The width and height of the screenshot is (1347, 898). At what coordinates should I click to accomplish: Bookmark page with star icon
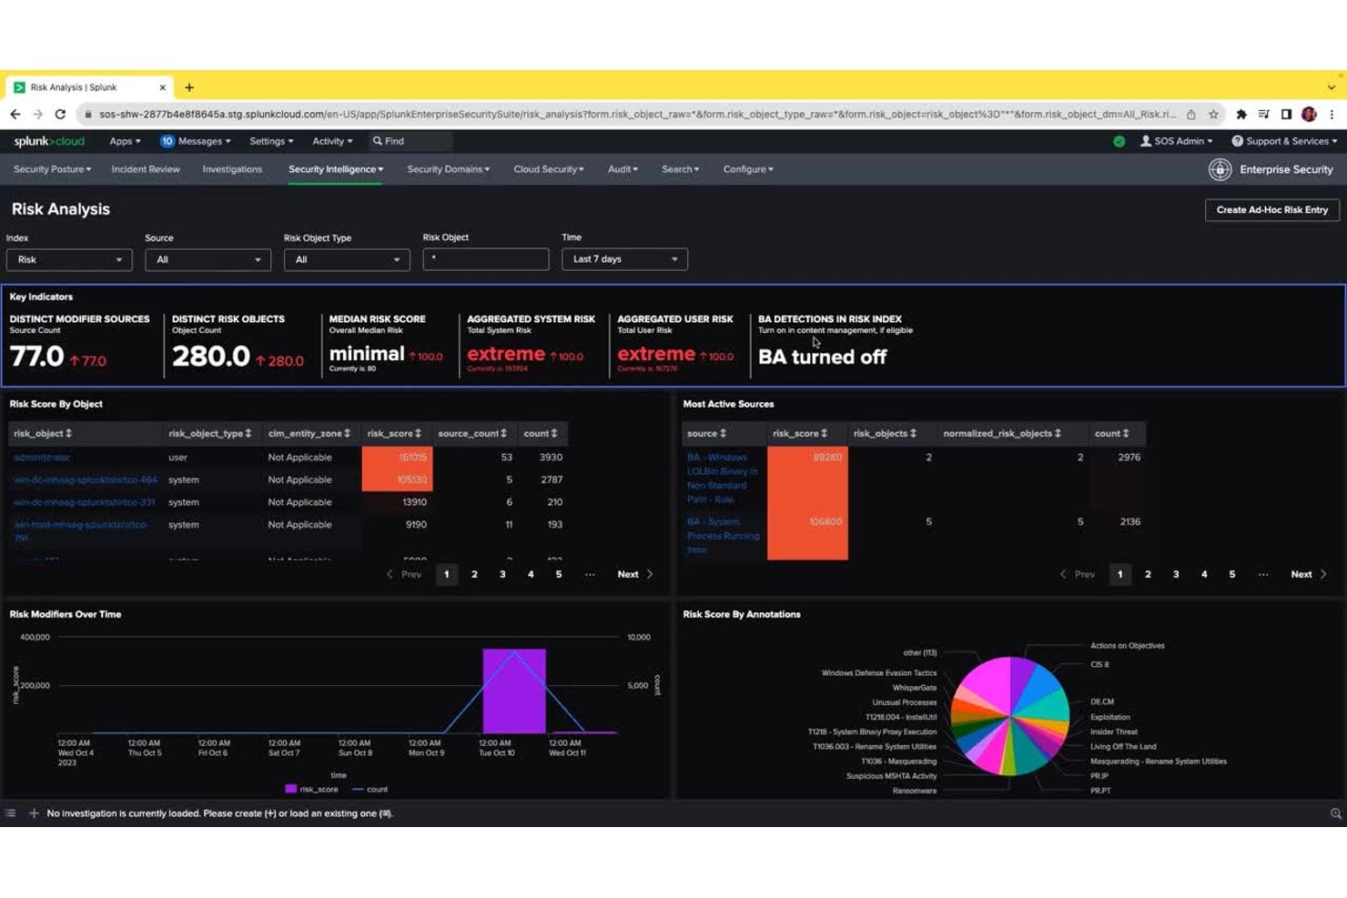tap(1213, 115)
